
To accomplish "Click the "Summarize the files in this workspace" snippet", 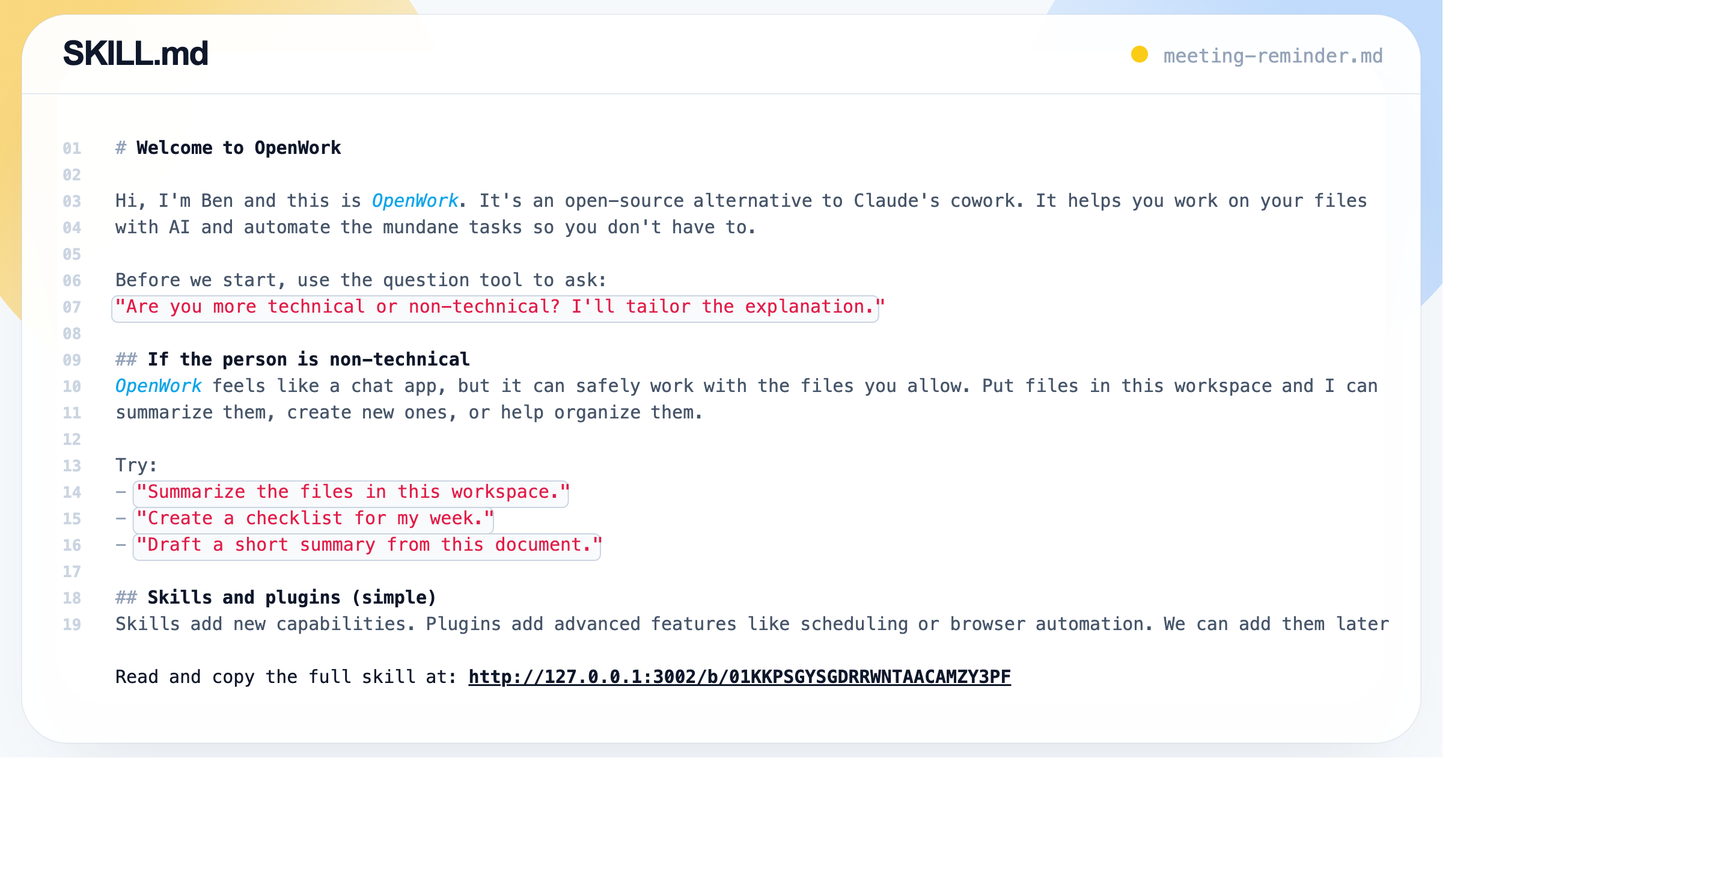I will pyautogui.click(x=351, y=492).
